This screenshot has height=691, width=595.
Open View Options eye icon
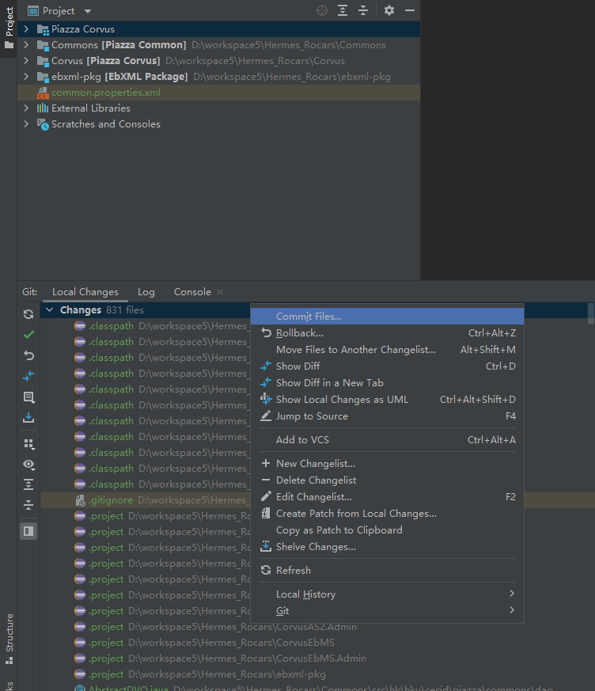pyautogui.click(x=28, y=464)
